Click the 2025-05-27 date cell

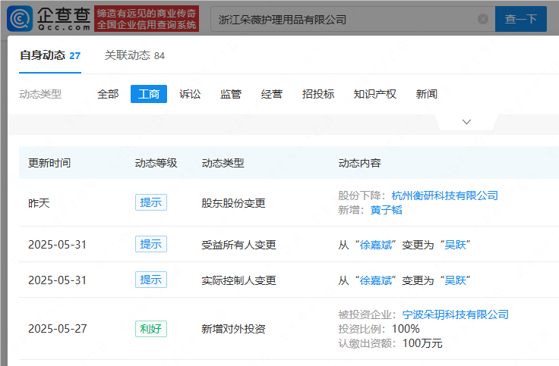[58, 329]
